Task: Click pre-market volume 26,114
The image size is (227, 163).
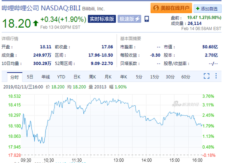Action: pyautogui.click(x=194, y=23)
